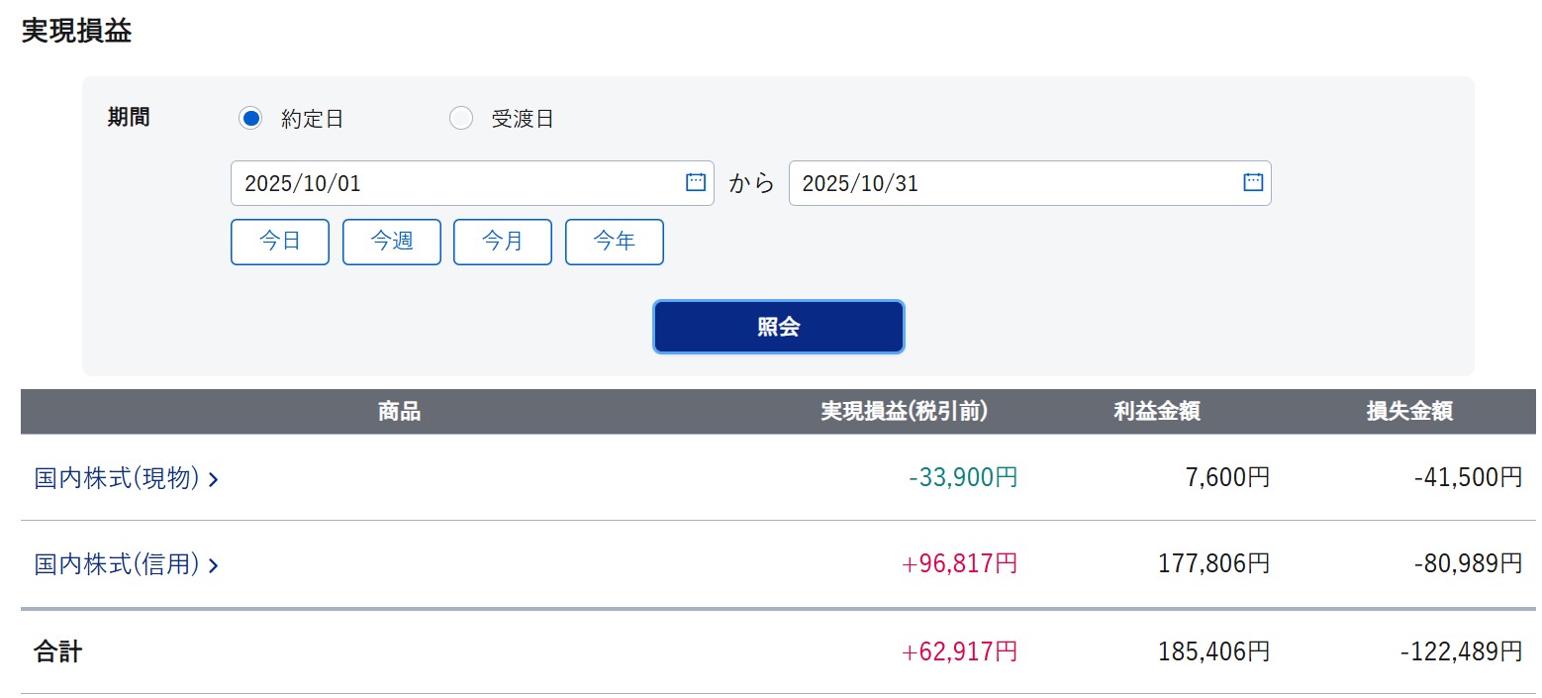The height and width of the screenshot is (698, 1542).
Task: Click the 損失金額 column header
Action: point(1409,412)
